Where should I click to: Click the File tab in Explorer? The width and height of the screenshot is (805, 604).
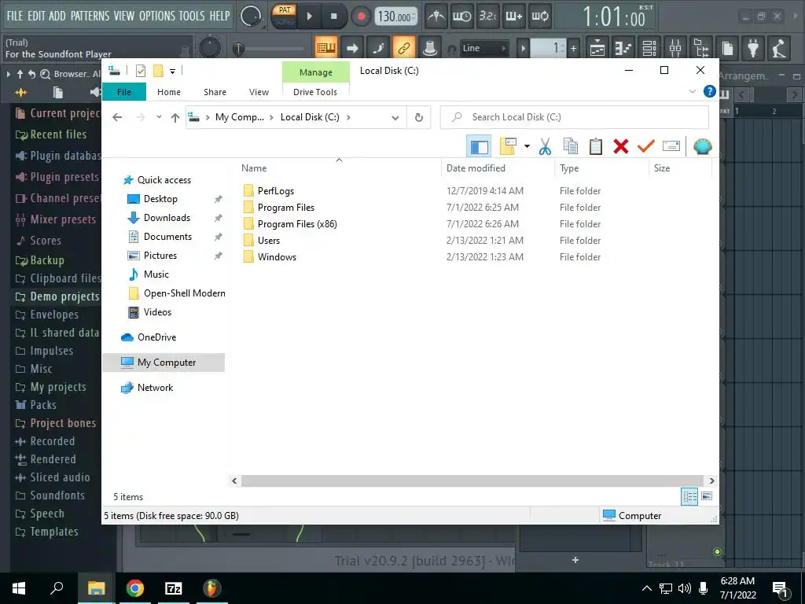tap(124, 92)
